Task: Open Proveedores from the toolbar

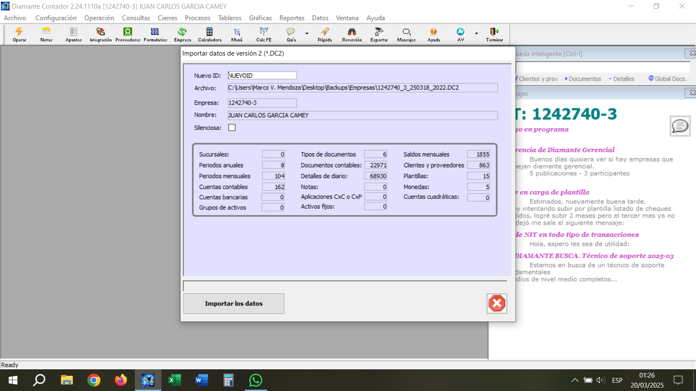Action: [x=127, y=34]
